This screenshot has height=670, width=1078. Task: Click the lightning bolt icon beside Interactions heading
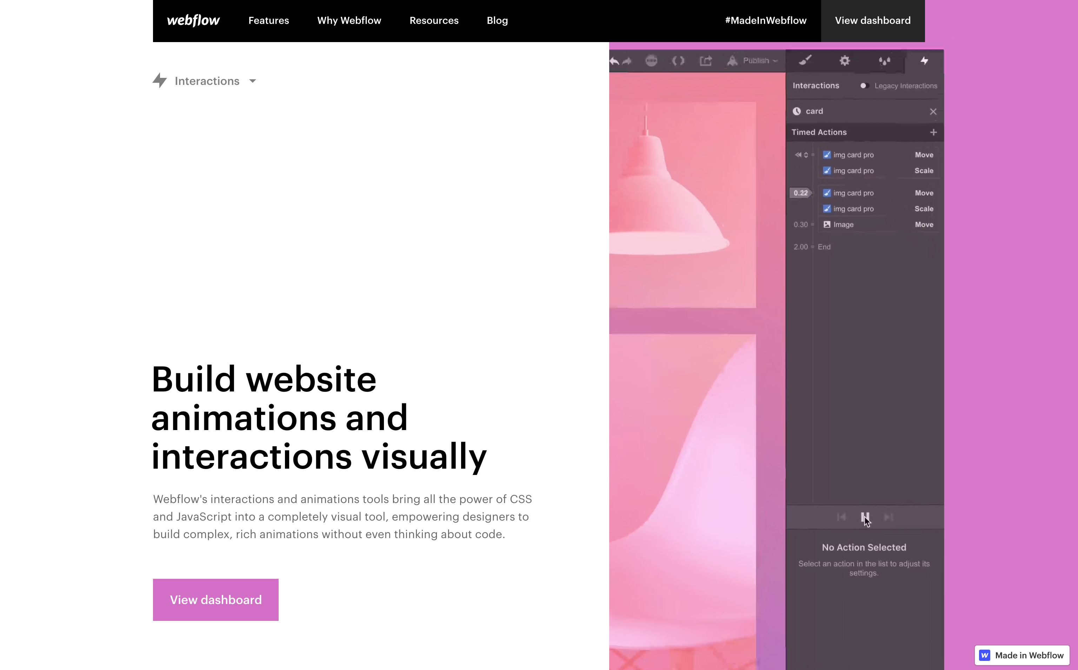click(160, 81)
